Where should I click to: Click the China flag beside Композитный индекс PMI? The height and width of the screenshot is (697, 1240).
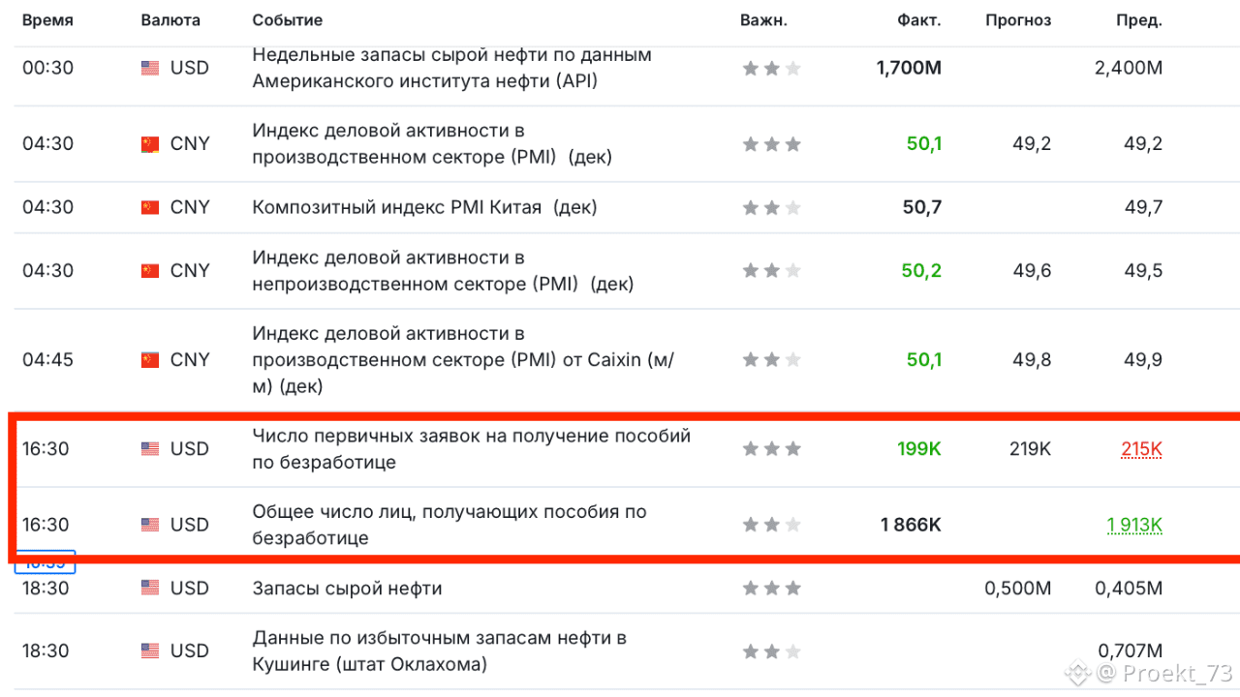pos(150,207)
